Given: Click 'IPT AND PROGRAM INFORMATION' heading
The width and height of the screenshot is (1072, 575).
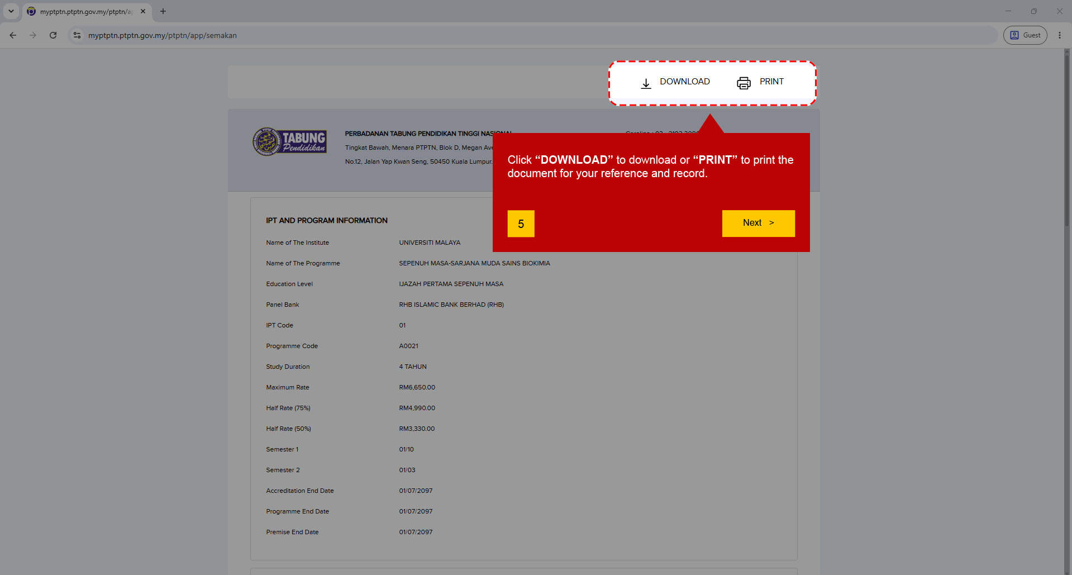Looking at the screenshot, I should tap(327, 221).
